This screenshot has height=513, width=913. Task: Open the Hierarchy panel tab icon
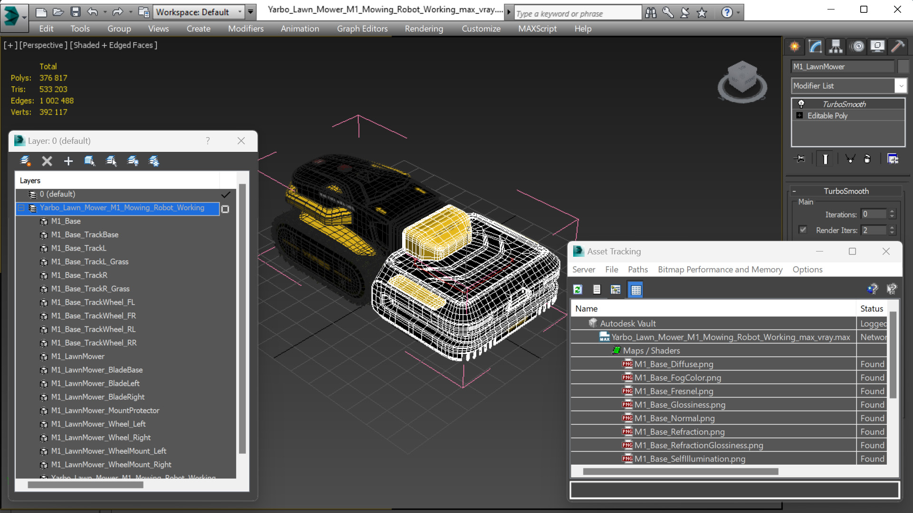836,47
